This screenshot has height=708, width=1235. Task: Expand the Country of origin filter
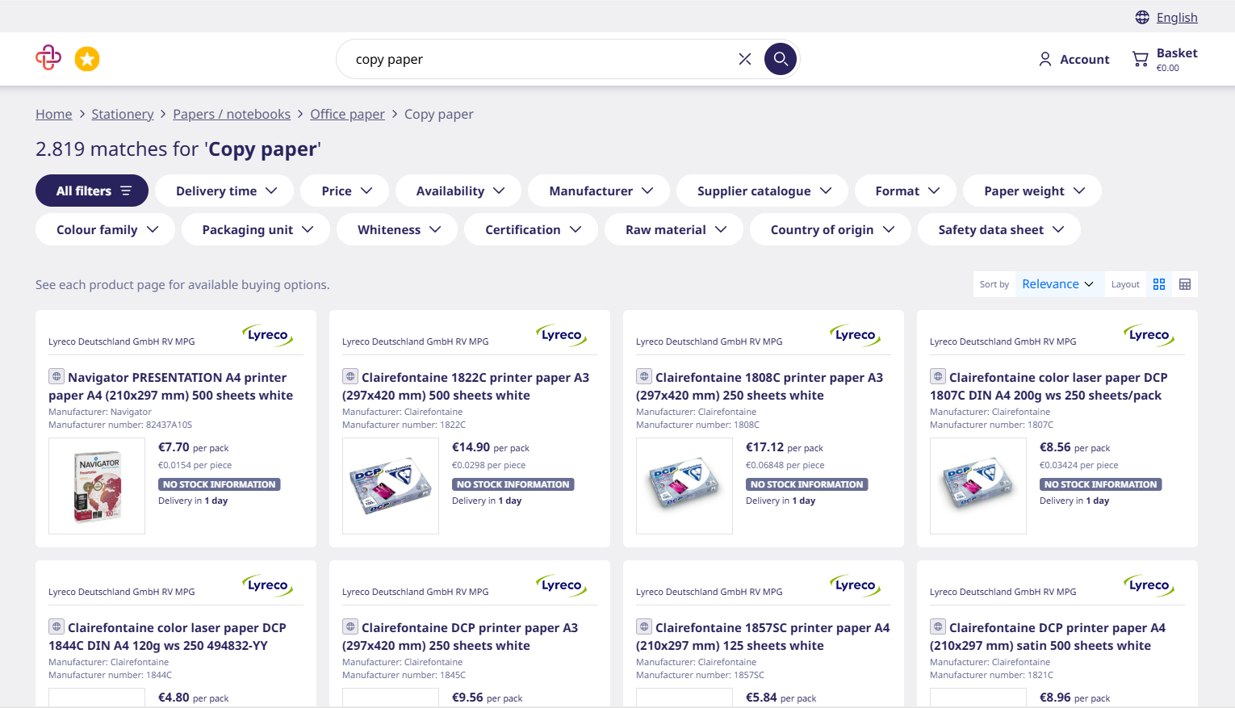tap(831, 229)
